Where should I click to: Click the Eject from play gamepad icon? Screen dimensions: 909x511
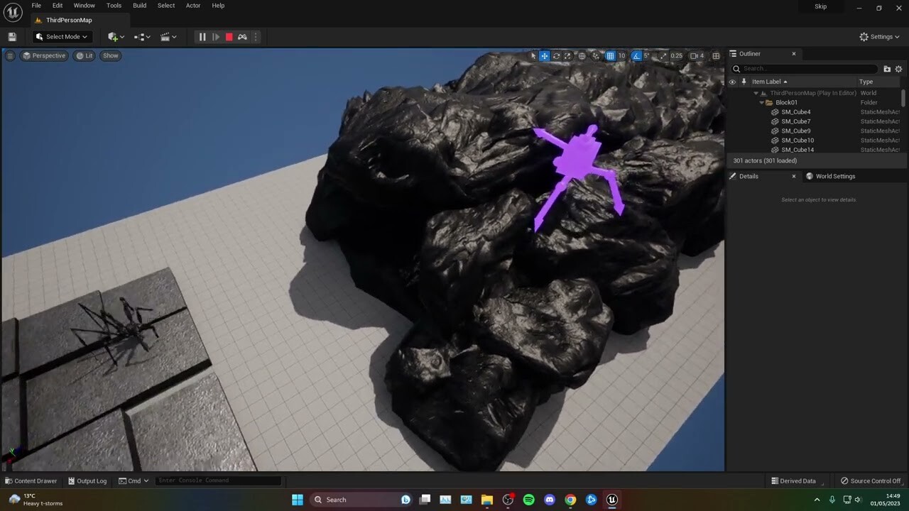pos(242,36)
